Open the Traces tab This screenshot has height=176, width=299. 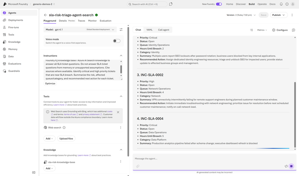[81, 21]
